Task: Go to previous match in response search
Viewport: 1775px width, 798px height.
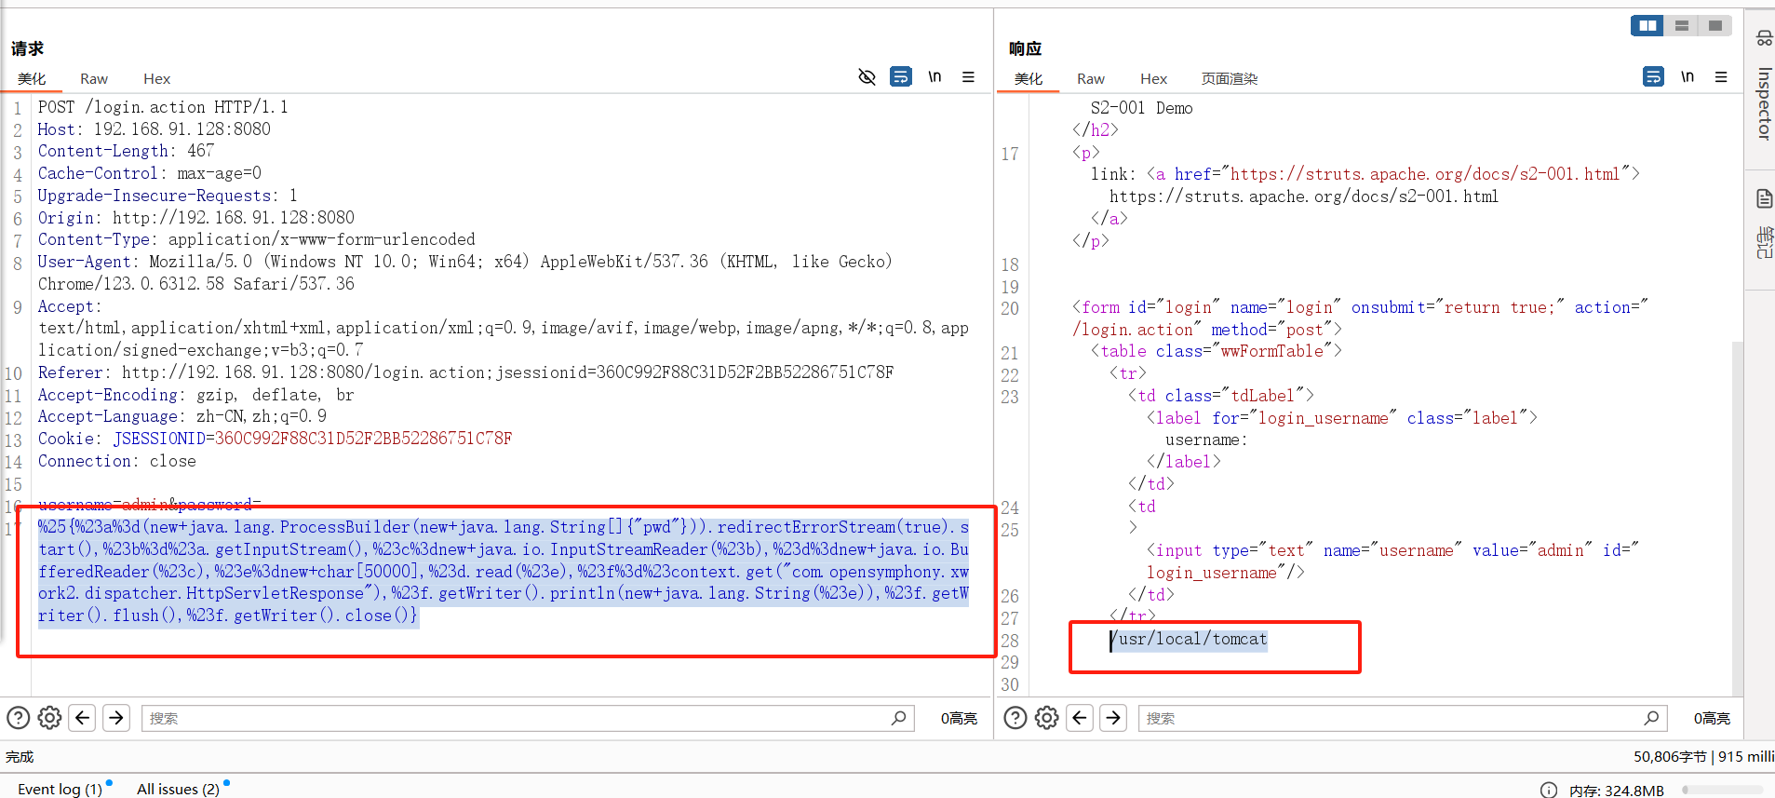Action: point(1080,718)
